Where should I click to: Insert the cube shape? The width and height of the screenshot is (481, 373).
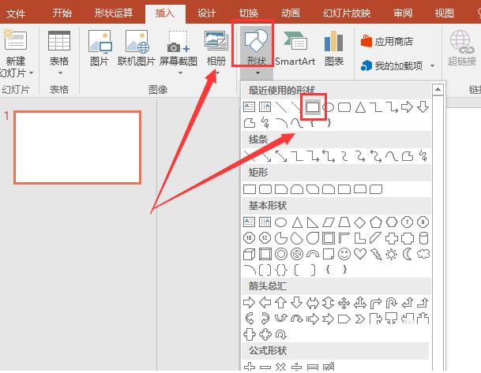pyautogui.click(x=249, y=254)
